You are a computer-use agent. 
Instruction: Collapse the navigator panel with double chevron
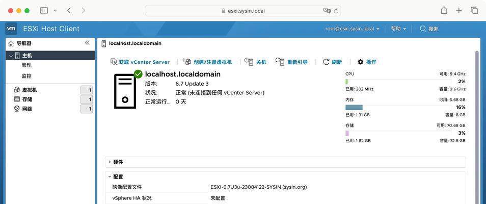tap(87, 43)
